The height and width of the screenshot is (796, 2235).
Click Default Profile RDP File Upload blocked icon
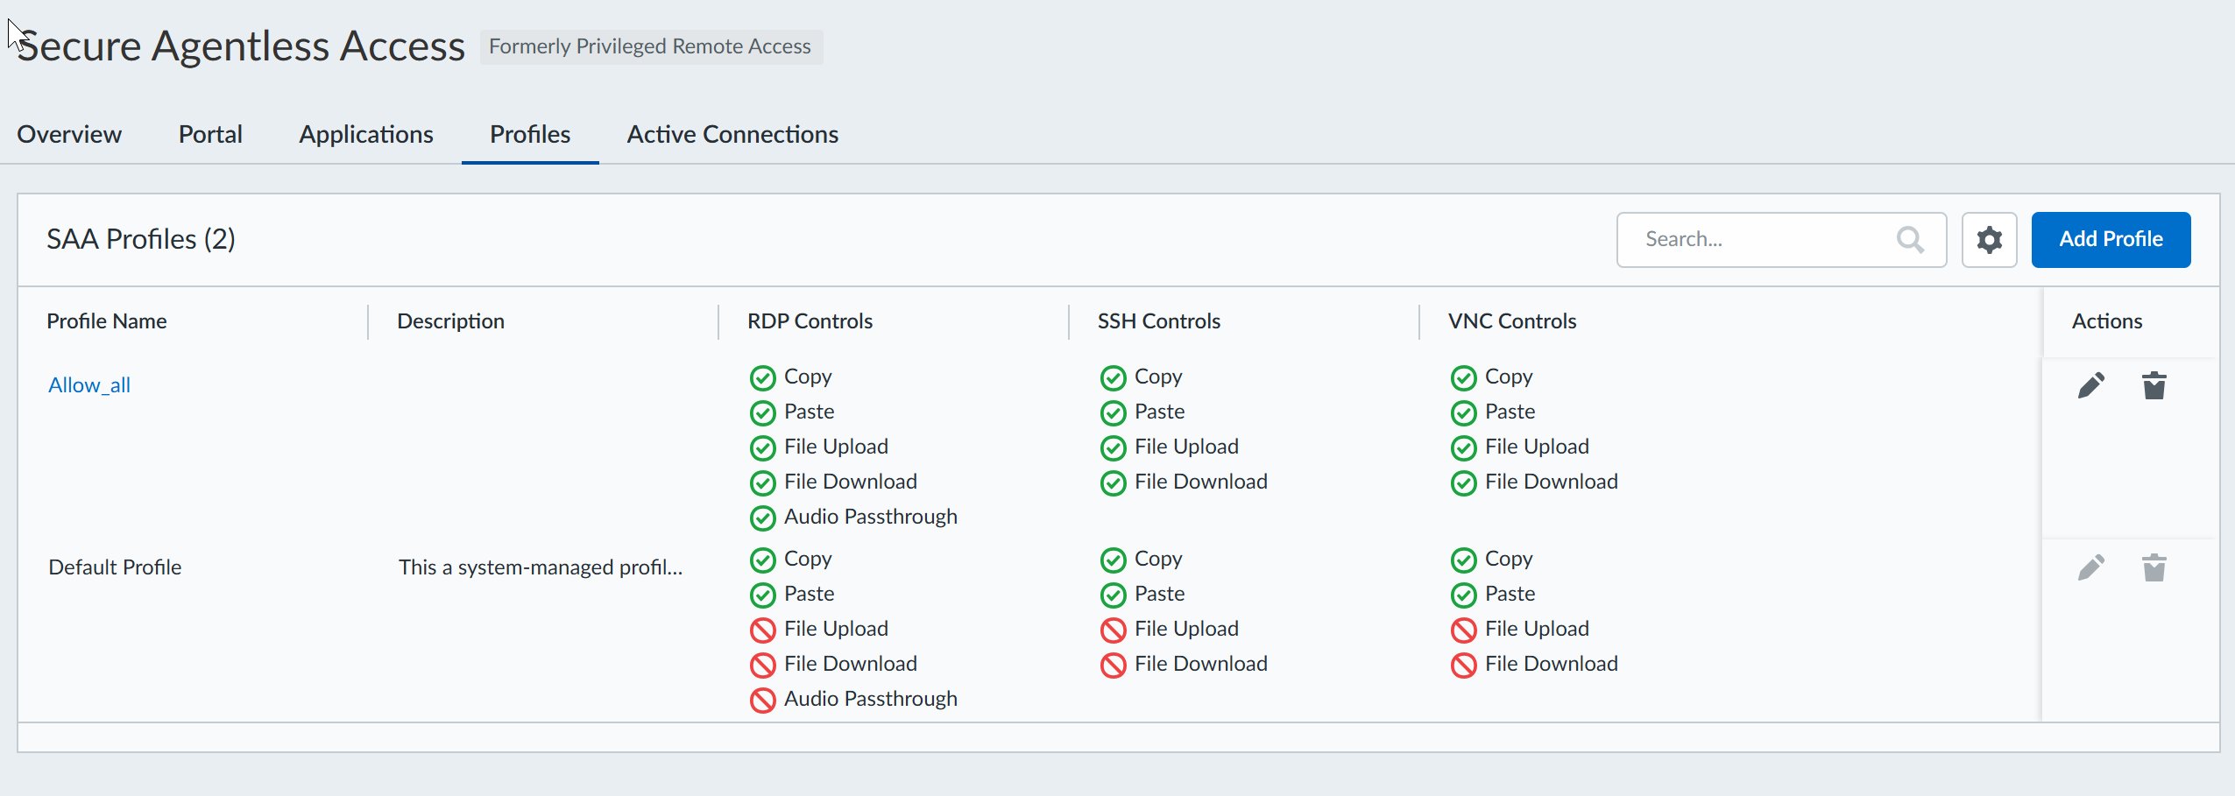(762, 630)
